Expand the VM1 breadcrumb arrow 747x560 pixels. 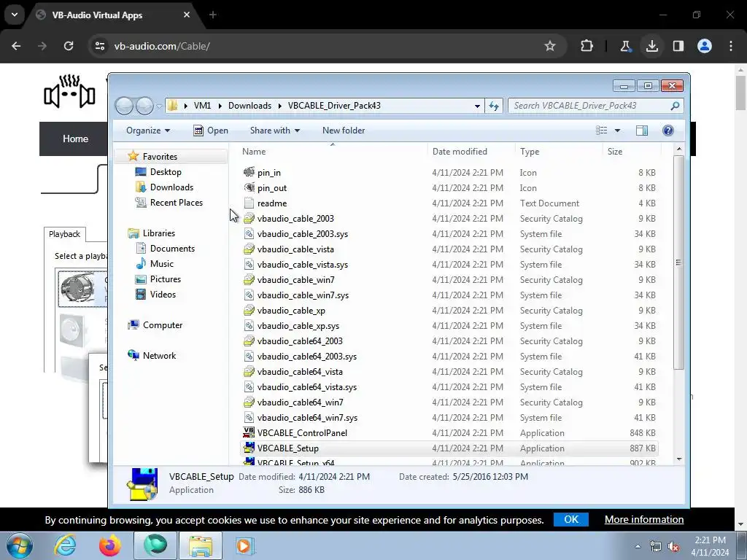point(220,106)
